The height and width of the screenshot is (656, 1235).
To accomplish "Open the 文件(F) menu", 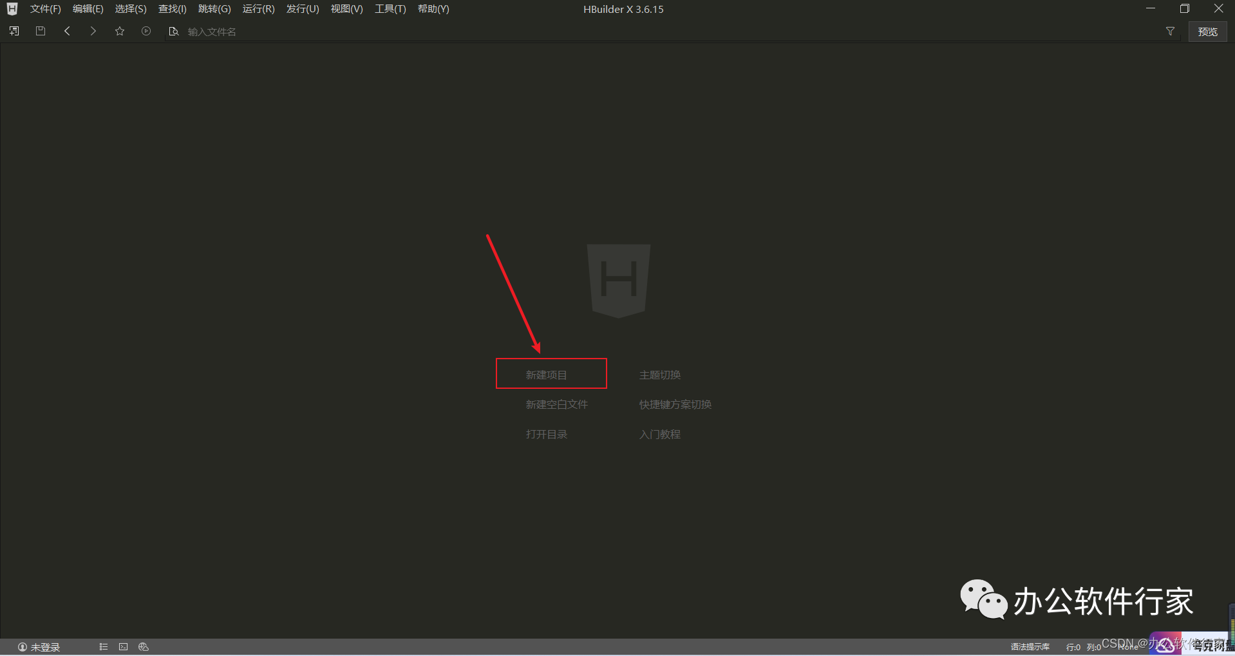I will pyautogui.click(x=45, y=9).
